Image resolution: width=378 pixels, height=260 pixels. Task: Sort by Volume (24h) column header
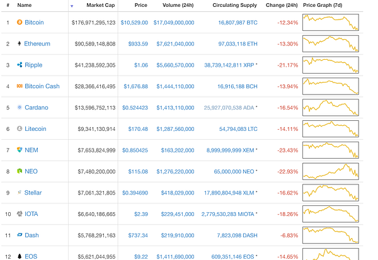click(178, 5)
